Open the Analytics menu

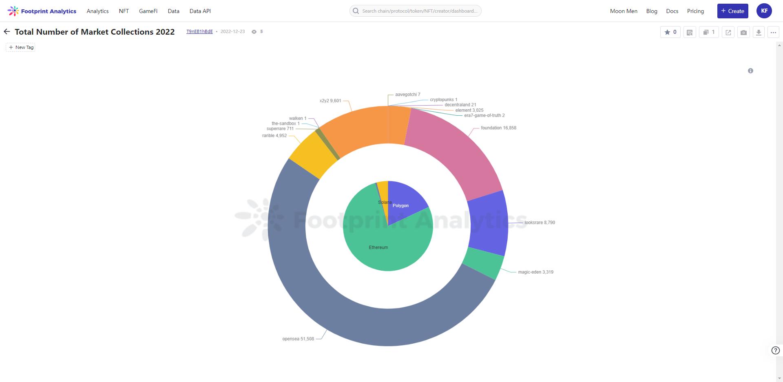click(97, 11)
